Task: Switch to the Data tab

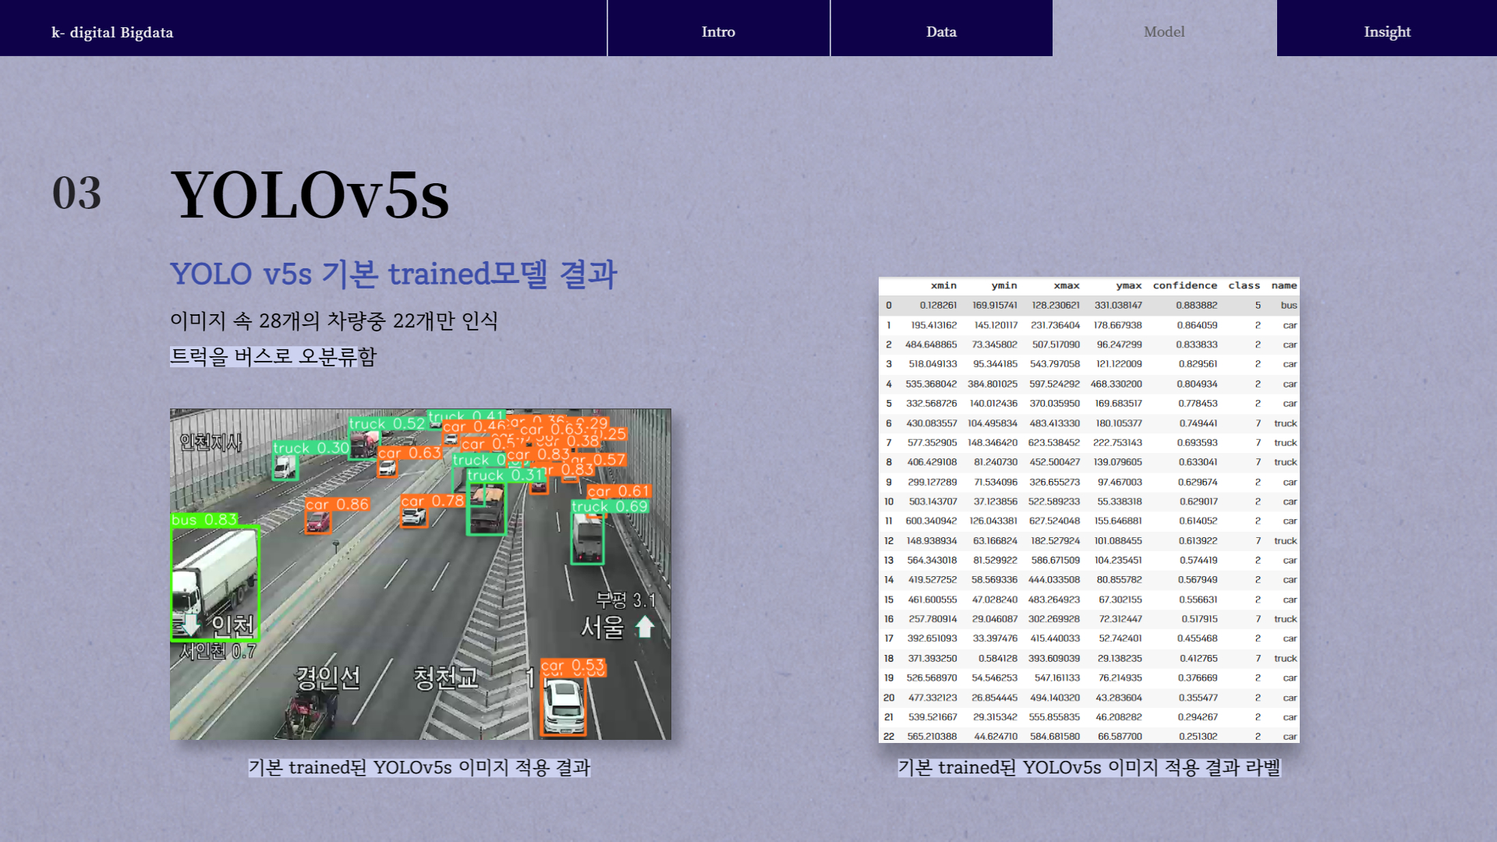Action: coord(941,31)
